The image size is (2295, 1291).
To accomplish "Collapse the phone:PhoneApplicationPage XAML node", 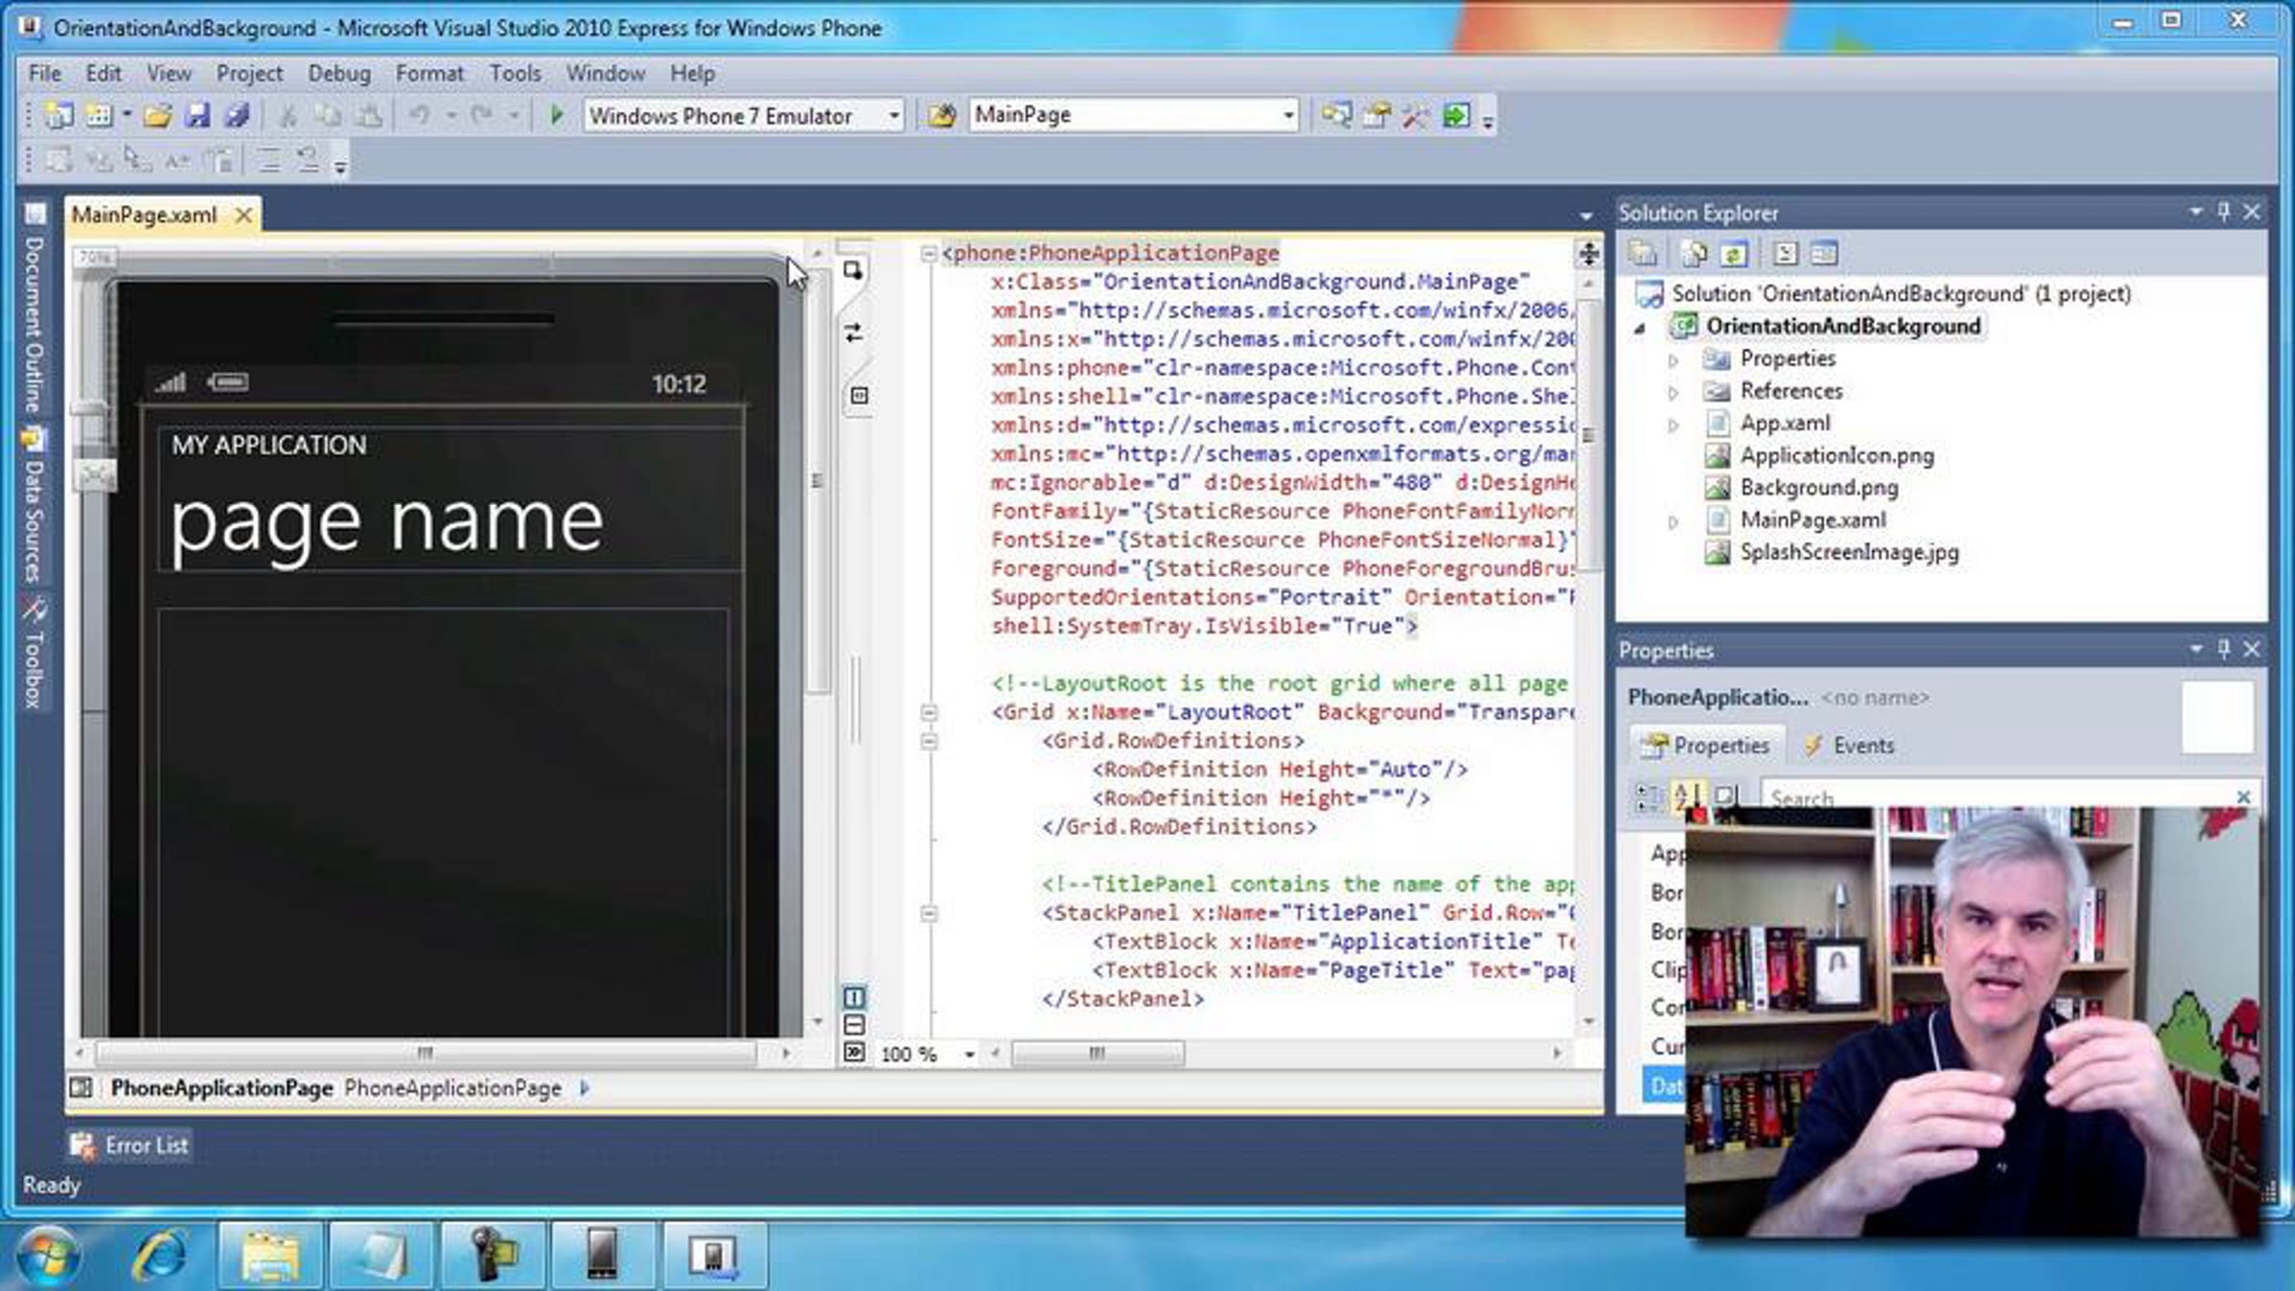I will tap(928, 253).
